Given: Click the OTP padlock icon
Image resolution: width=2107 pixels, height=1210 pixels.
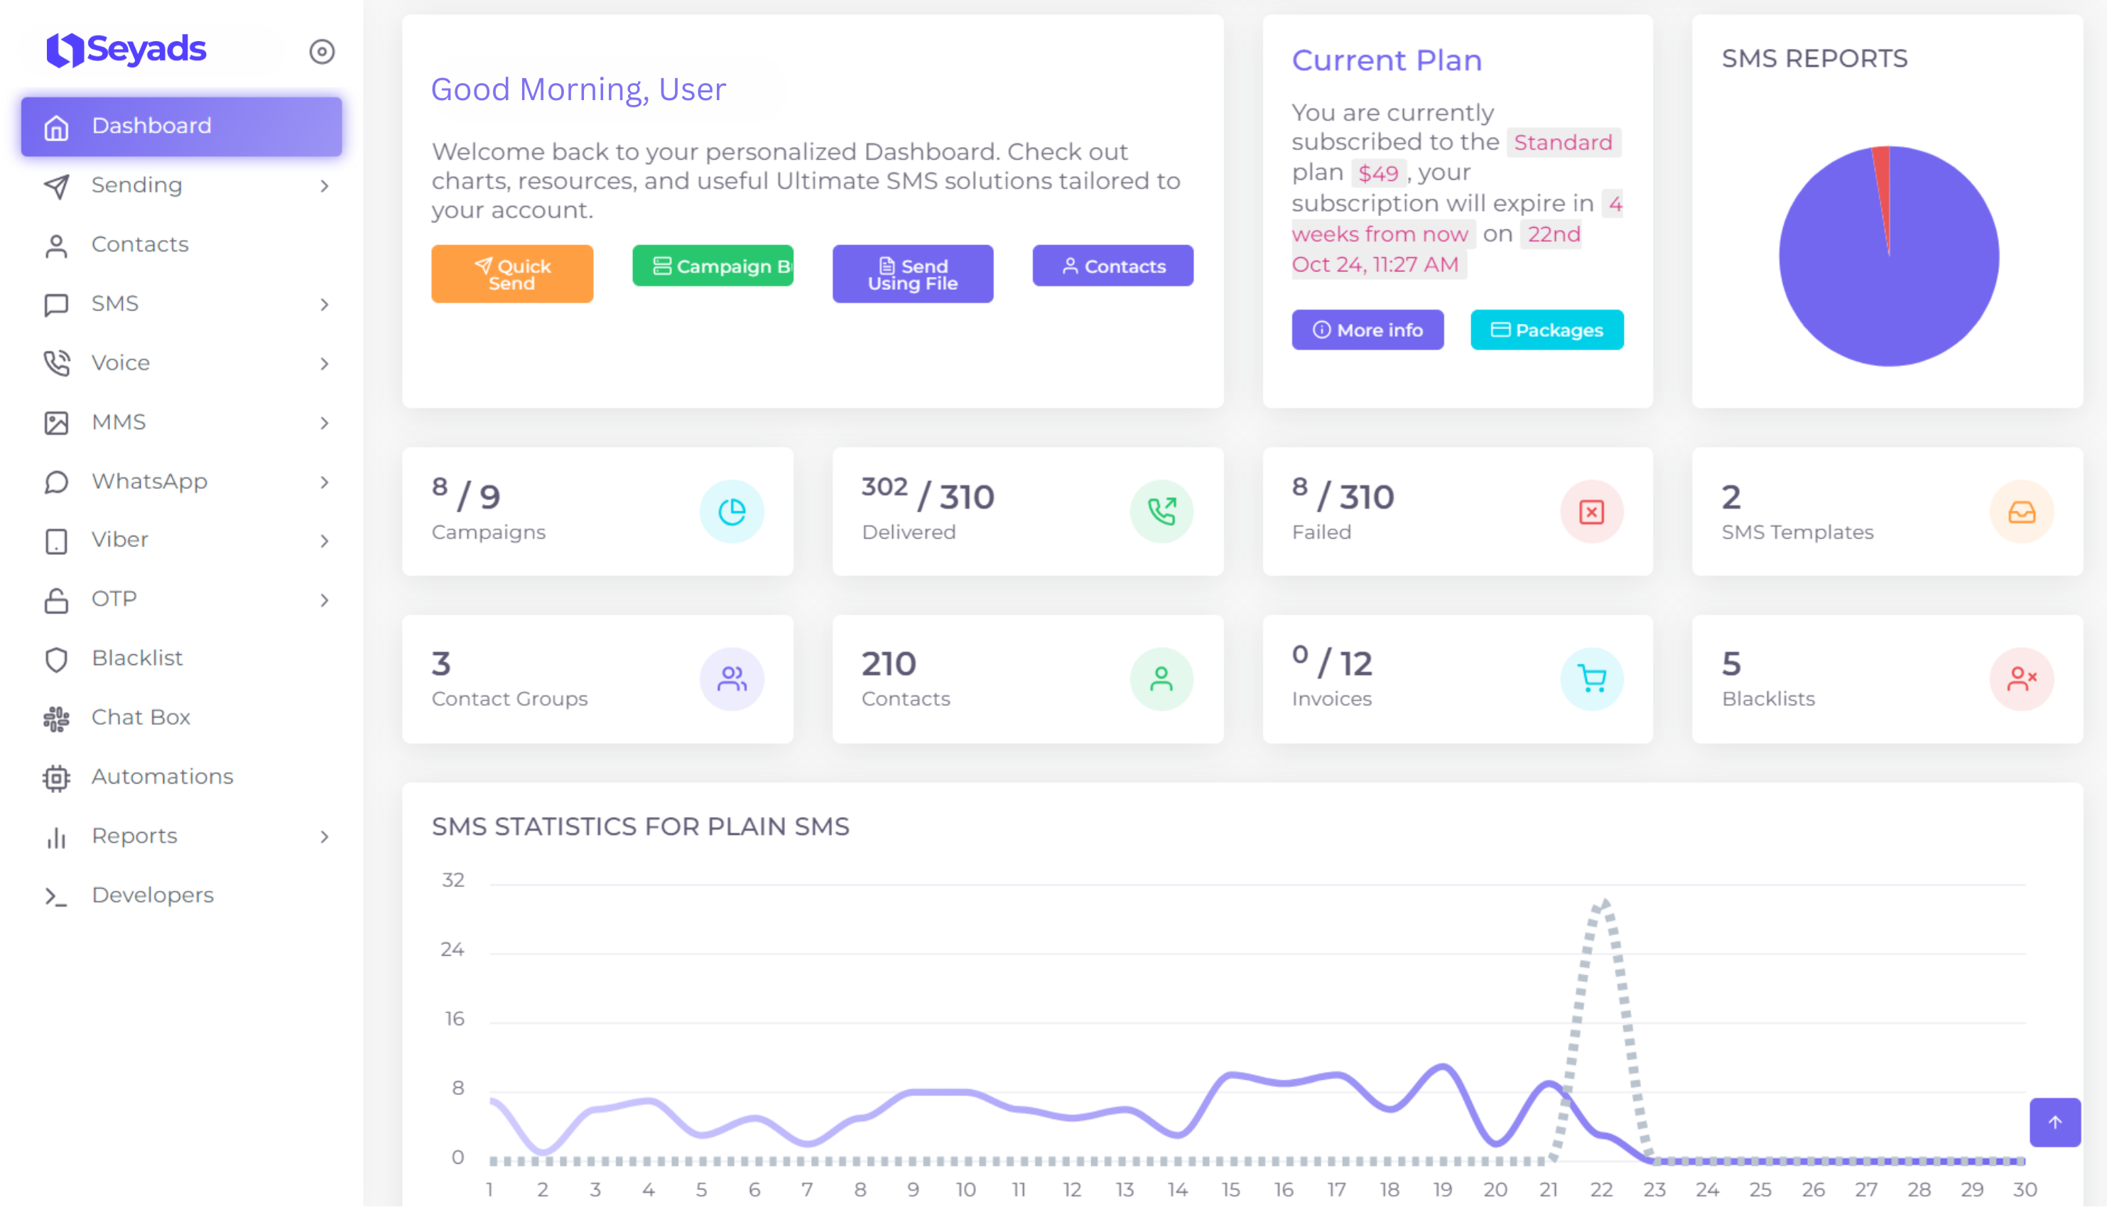Looking at the screenshot, I should [x=57, y=600].
